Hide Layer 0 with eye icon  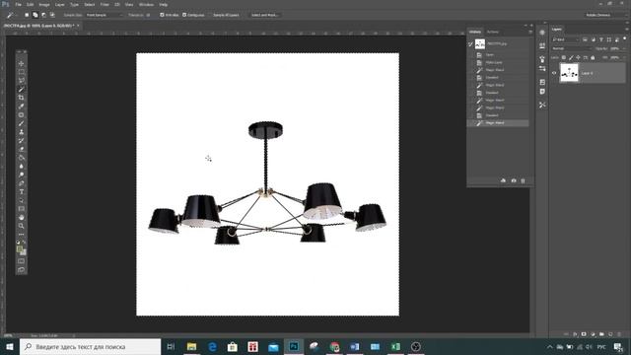tap(554, 73)
